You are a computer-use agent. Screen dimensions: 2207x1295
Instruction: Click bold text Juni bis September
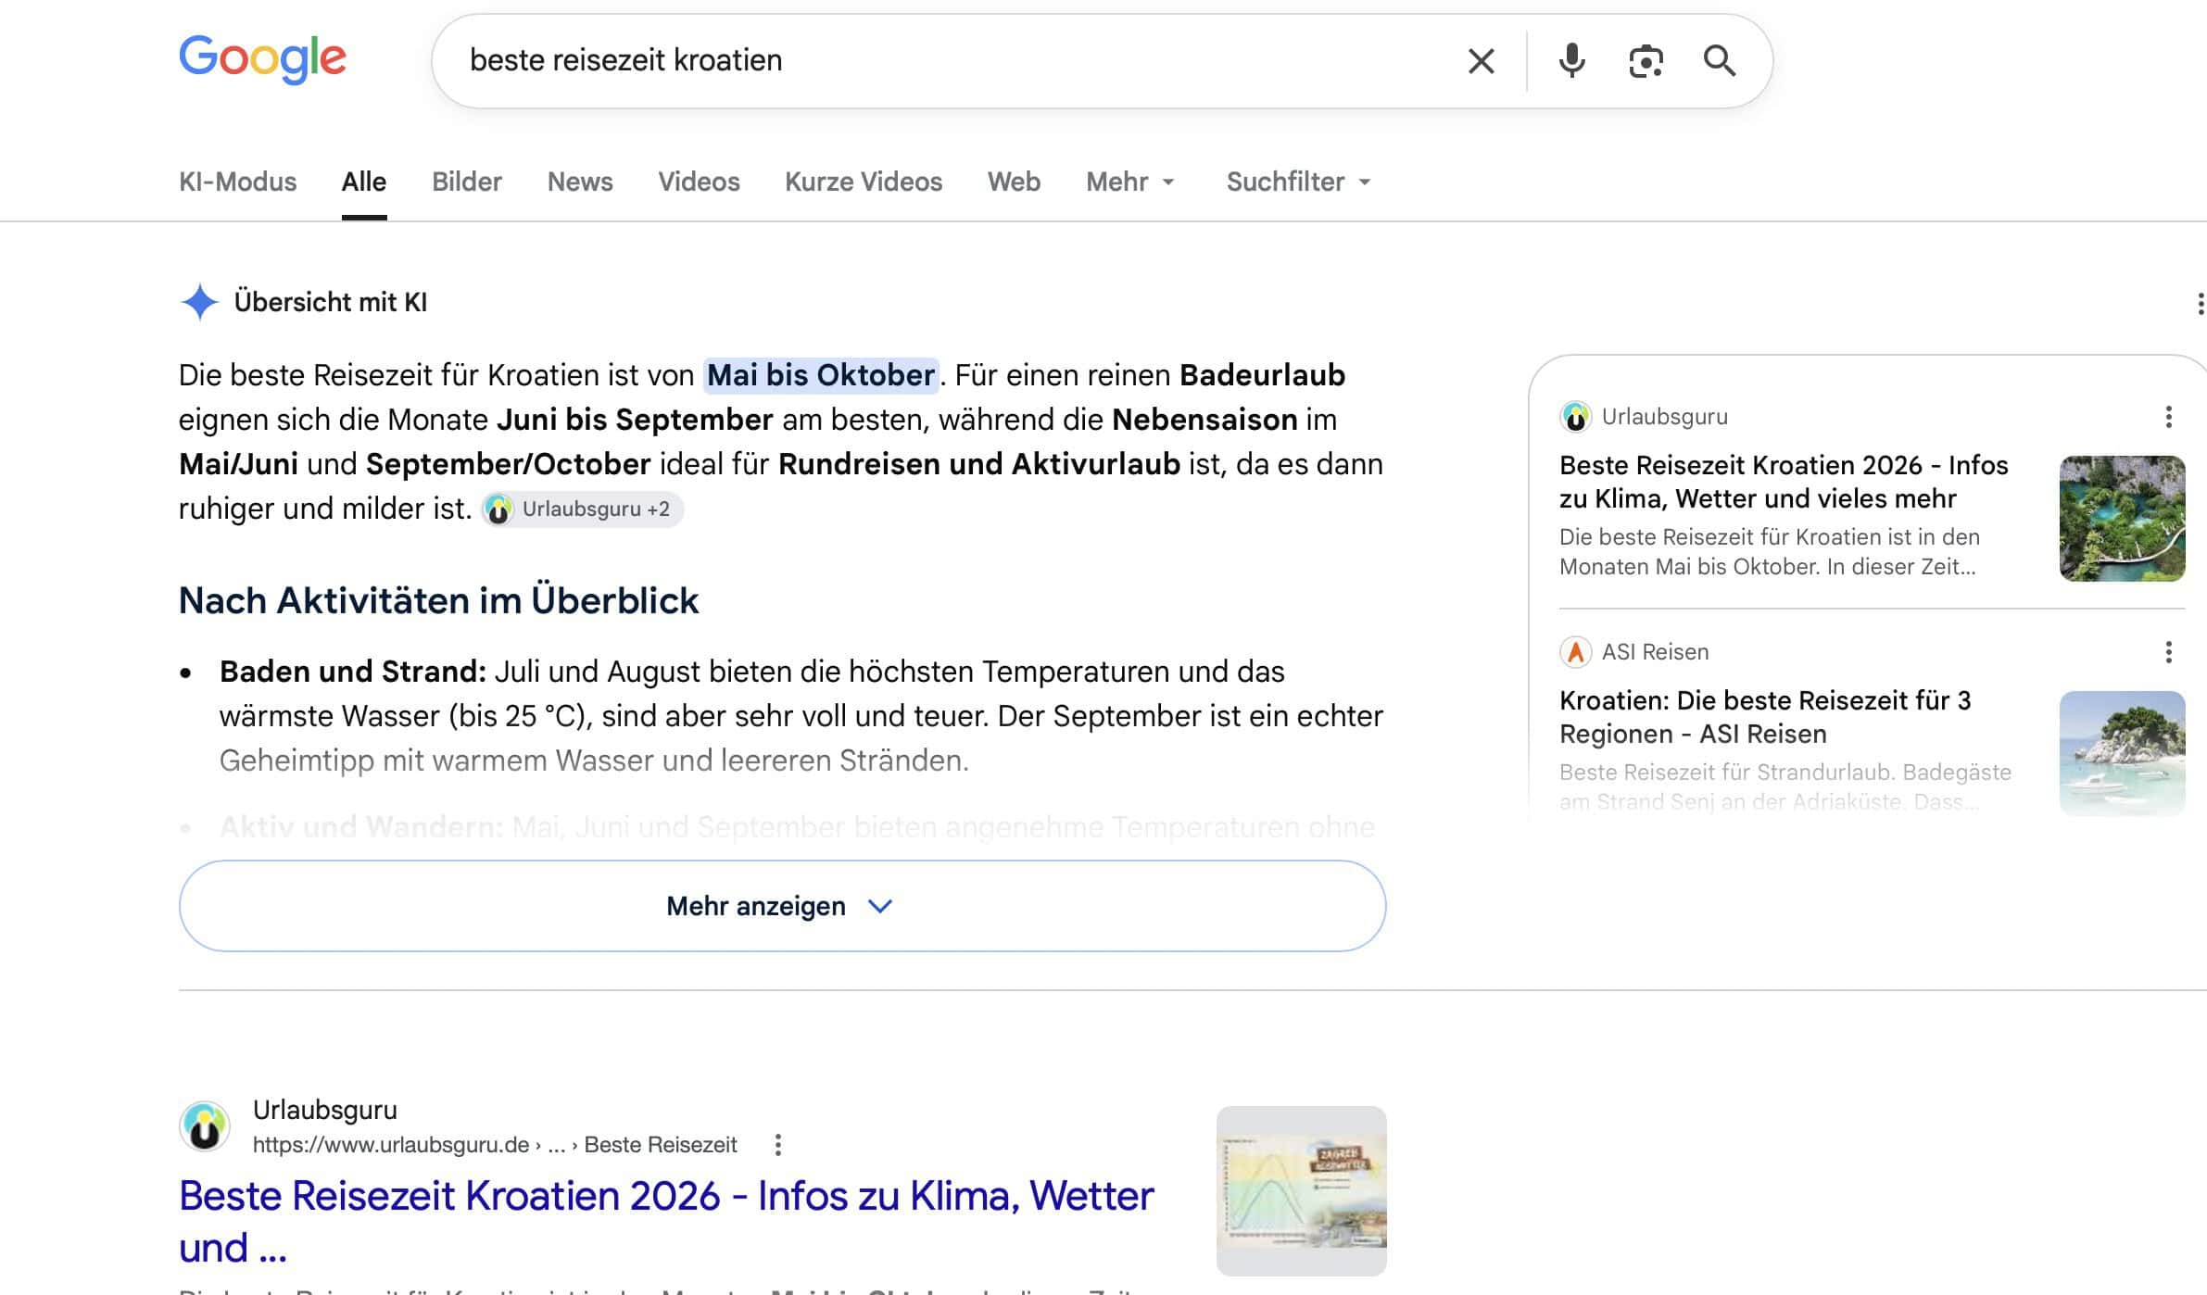click(635, 420)
